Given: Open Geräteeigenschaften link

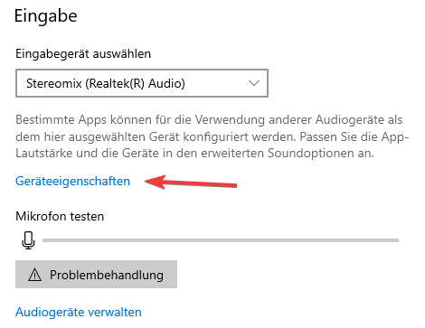Looking at the screenshot, I should 72,182.
